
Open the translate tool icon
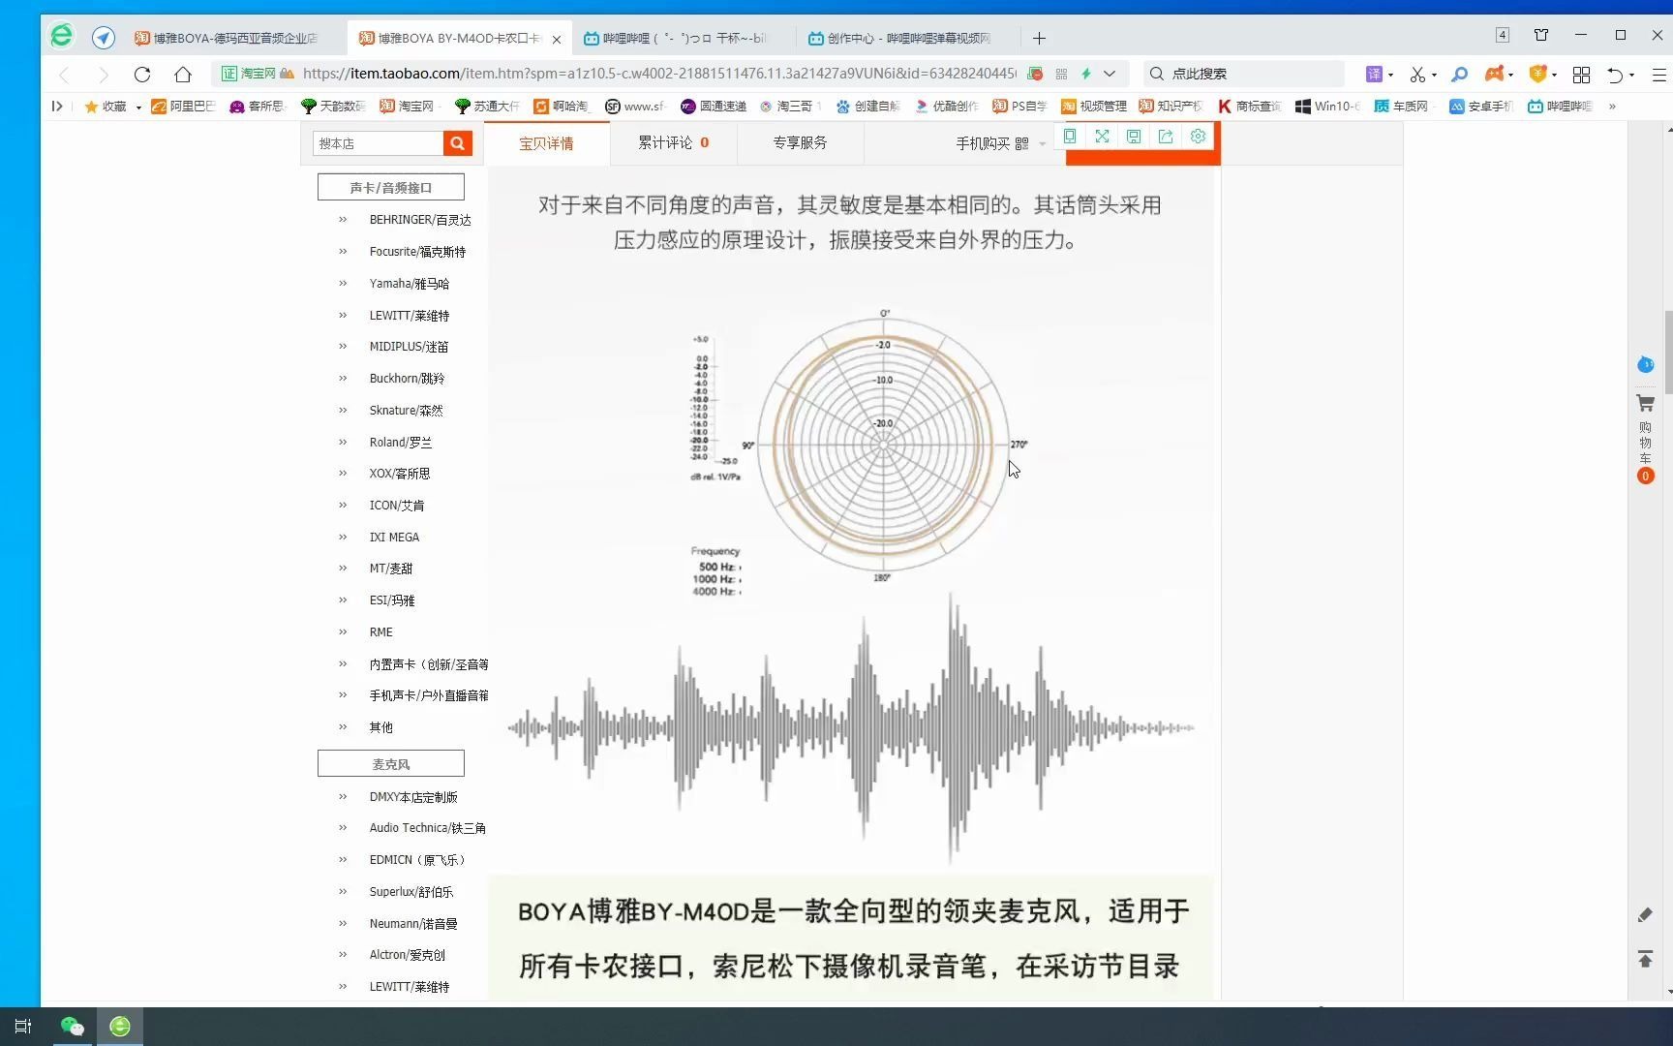click(x=1374, y=74)
